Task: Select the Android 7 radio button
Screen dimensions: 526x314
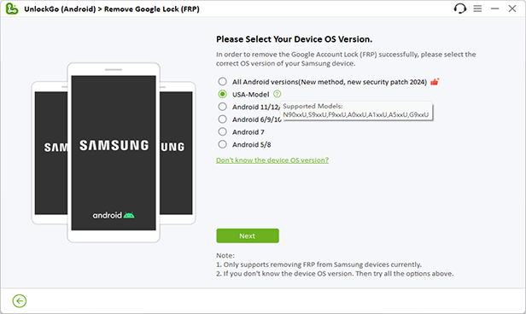Action: 222,131
